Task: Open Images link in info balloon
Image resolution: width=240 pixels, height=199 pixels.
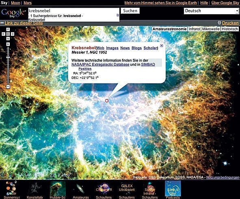Action: coord(112,48)
